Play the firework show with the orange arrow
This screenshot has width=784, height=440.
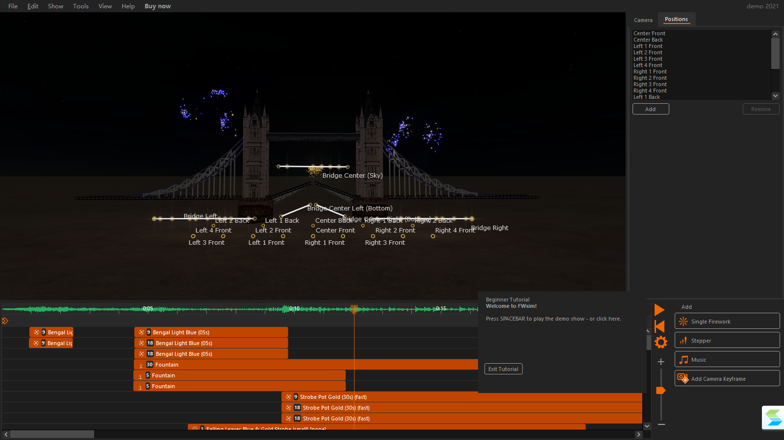coord(659,310)
